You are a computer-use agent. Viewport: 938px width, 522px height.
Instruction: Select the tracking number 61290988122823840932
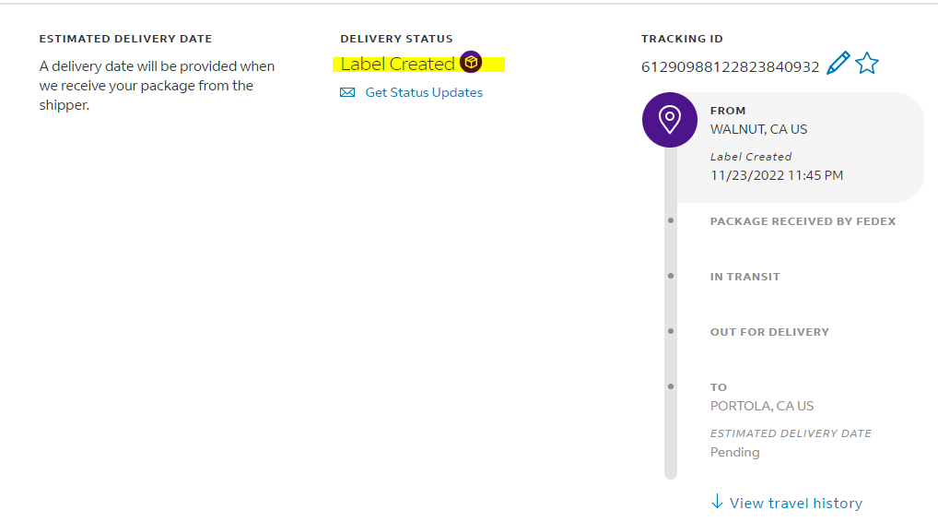730,66
